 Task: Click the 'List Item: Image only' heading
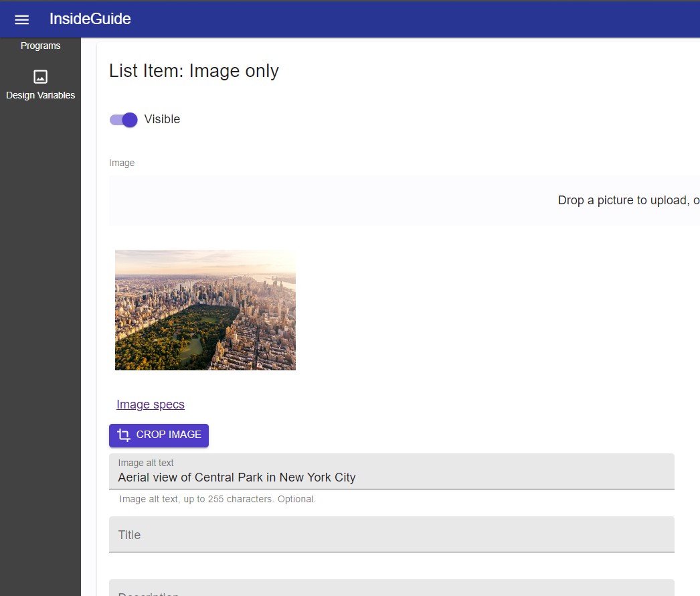194,71
